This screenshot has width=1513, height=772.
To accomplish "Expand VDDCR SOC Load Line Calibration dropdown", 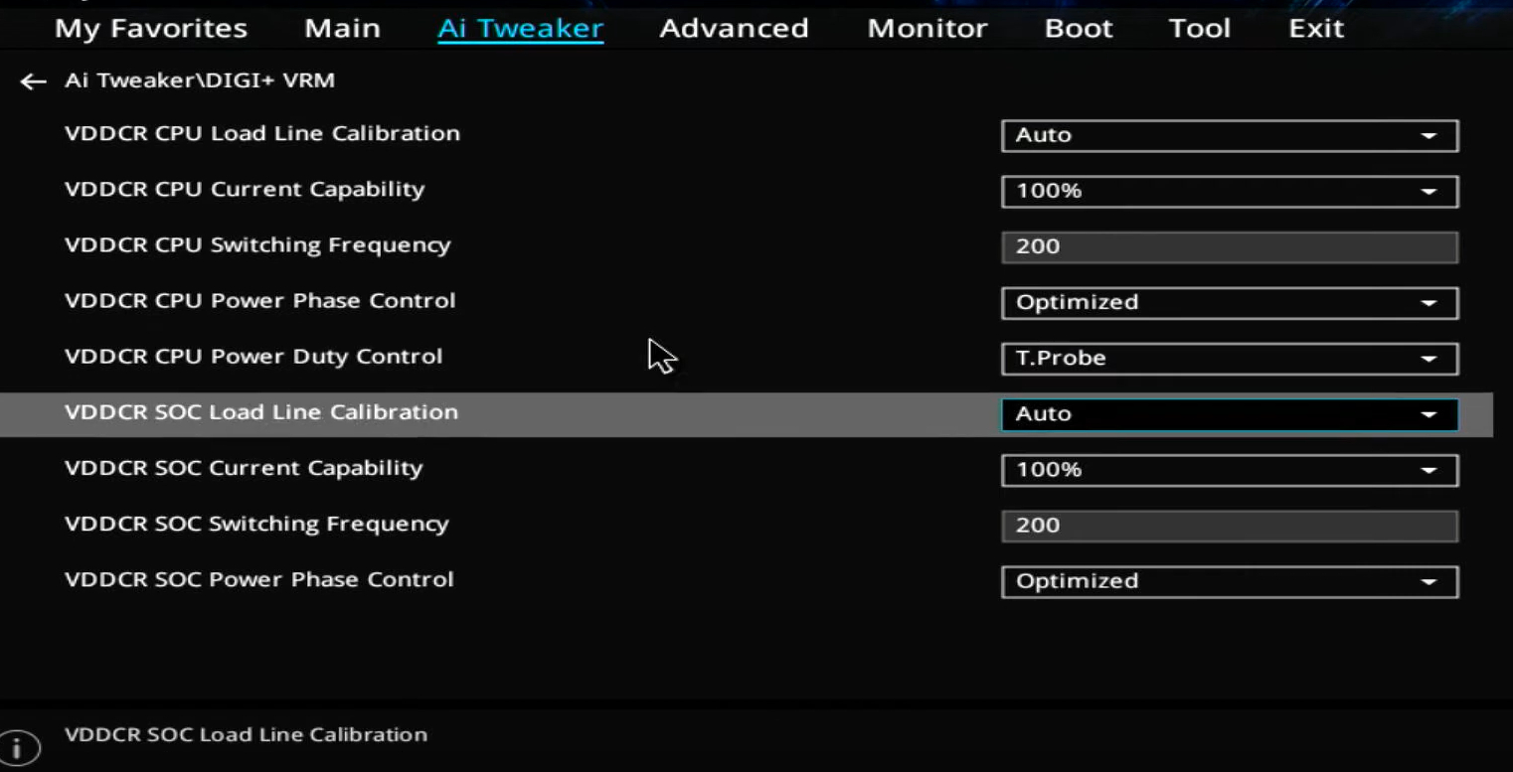I will tap(1229, 413).
